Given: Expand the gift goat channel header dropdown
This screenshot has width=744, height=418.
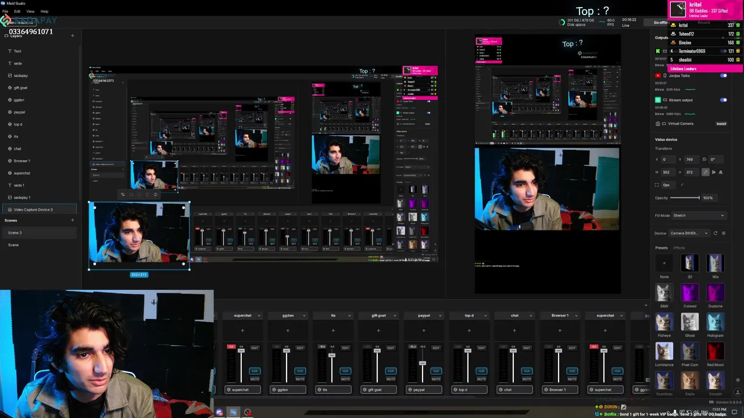Looking at the screenshot, I should tap(395, 316).
